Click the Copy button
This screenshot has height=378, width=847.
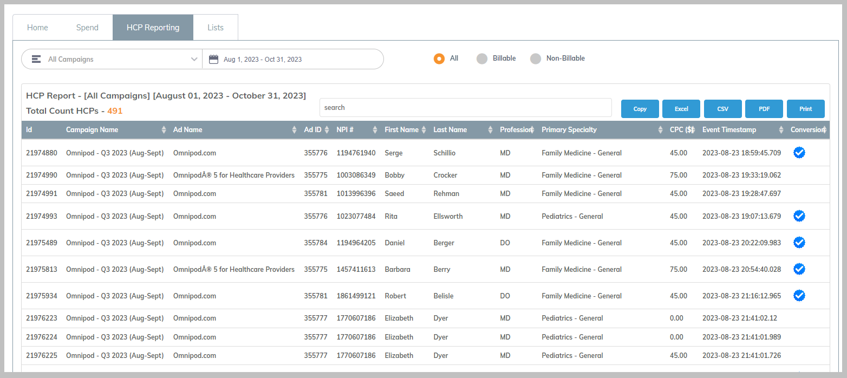pyautogui.click(x=640, y=109)
